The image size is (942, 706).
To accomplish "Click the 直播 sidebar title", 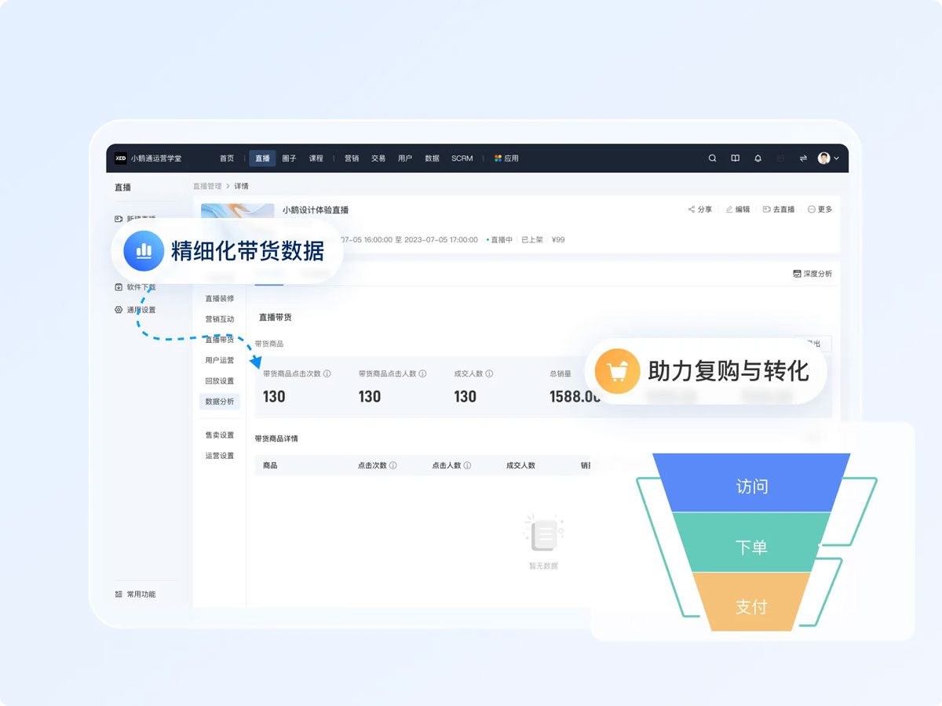I will pos(122,187).
